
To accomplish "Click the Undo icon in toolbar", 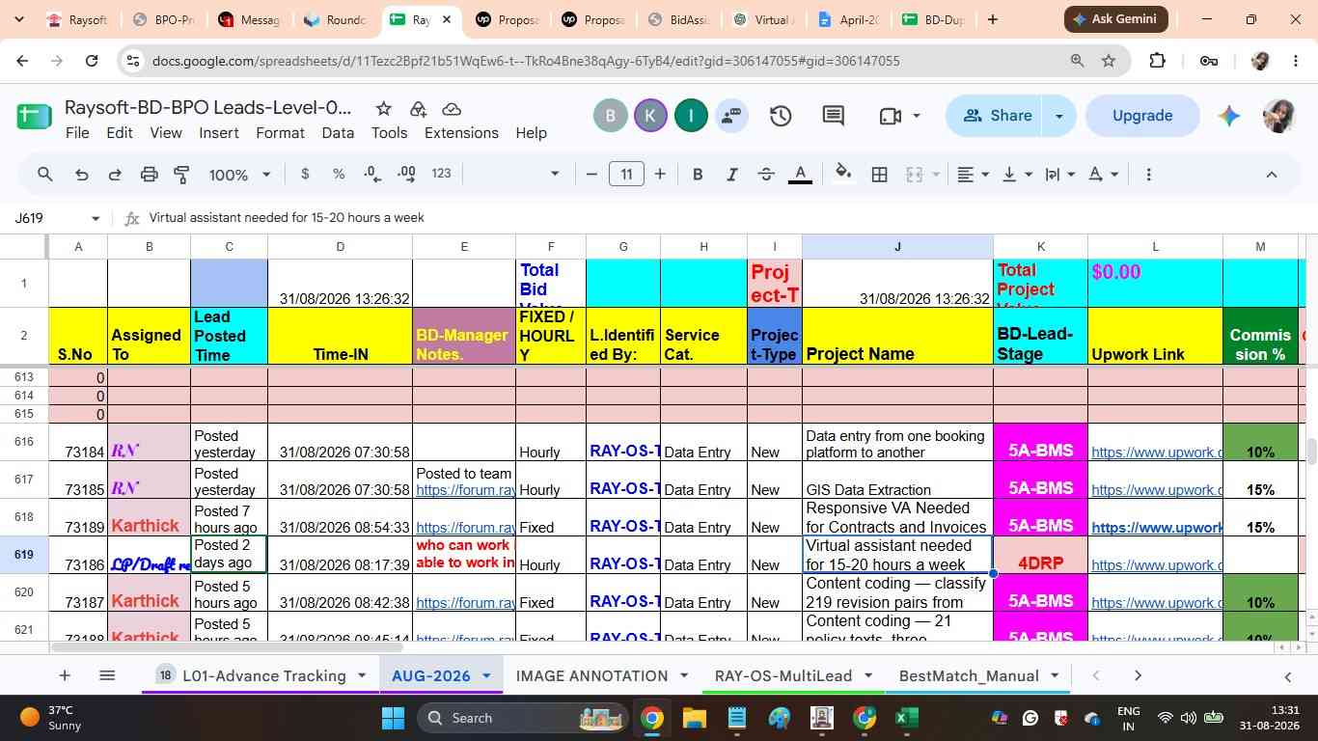I will [81, 175].
